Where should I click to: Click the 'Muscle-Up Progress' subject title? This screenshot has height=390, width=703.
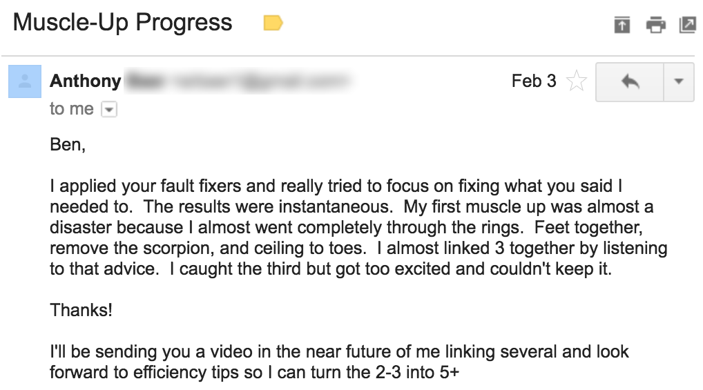122,22
